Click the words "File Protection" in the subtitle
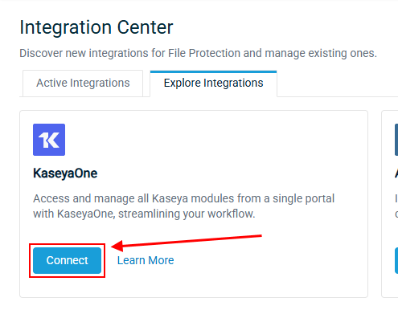398x318 pixels. click(204, 53)
